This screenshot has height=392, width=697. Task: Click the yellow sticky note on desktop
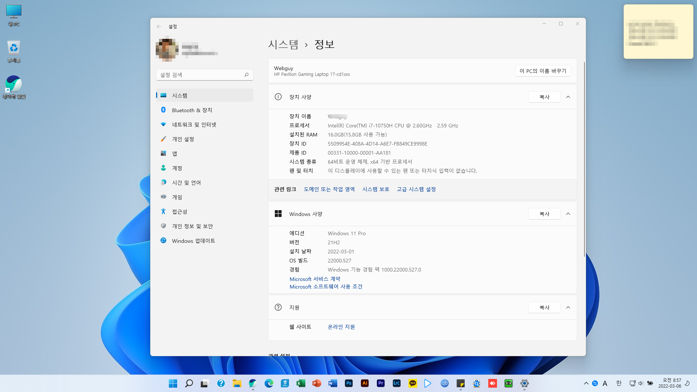pyautogui.click(x=658, y=32)
